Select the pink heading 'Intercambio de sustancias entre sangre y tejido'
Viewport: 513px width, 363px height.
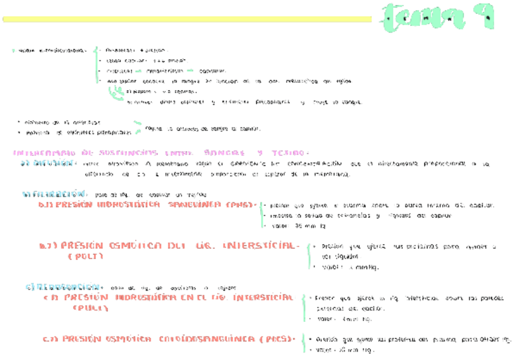pos(161,153)
